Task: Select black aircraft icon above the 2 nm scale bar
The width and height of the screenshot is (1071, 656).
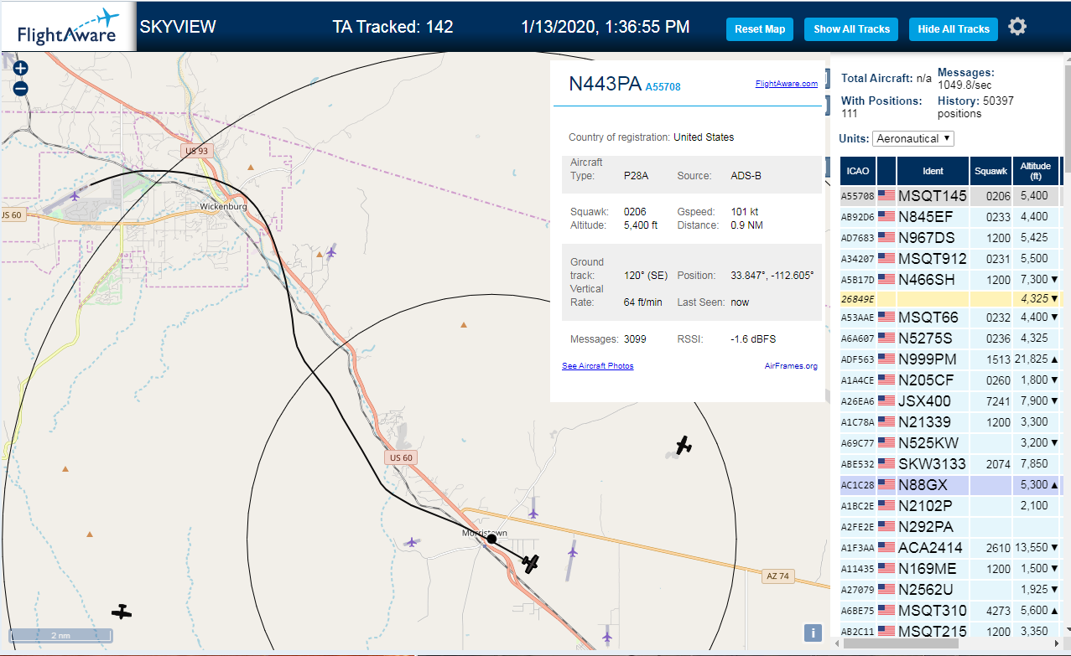Action: tap(122, 612)
